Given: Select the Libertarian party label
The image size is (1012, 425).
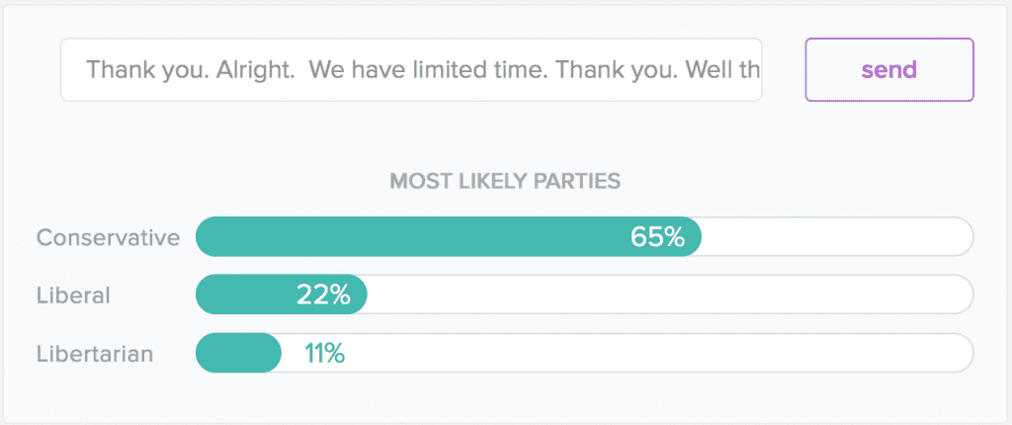Looking at the screenshot, I should [95, 354].
